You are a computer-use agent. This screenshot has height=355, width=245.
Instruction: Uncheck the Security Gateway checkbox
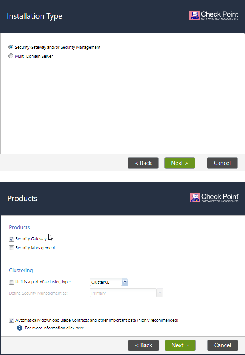point(11,239)
